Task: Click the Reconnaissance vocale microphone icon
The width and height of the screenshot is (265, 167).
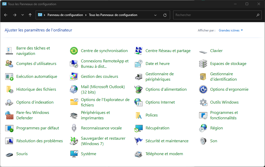Action: pos(74,128)
